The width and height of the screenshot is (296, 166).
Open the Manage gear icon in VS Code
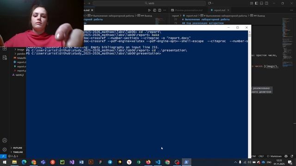click(x=5, y=149)
